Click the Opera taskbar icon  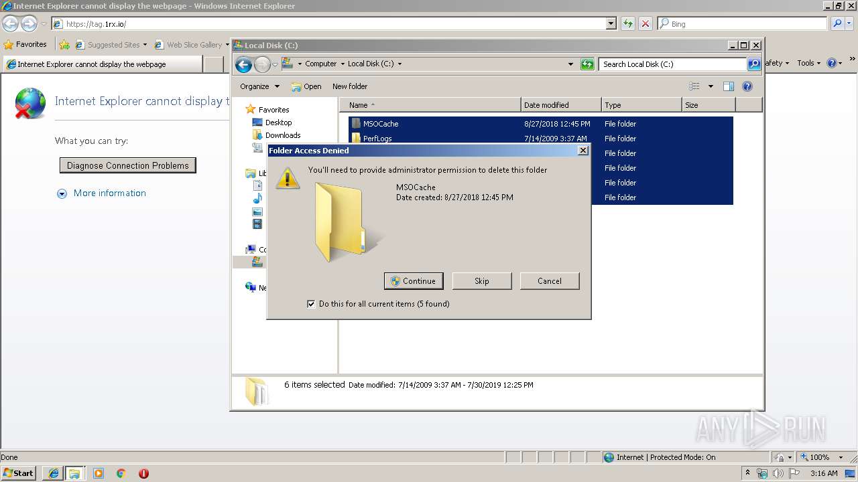(x=143, y=473)
